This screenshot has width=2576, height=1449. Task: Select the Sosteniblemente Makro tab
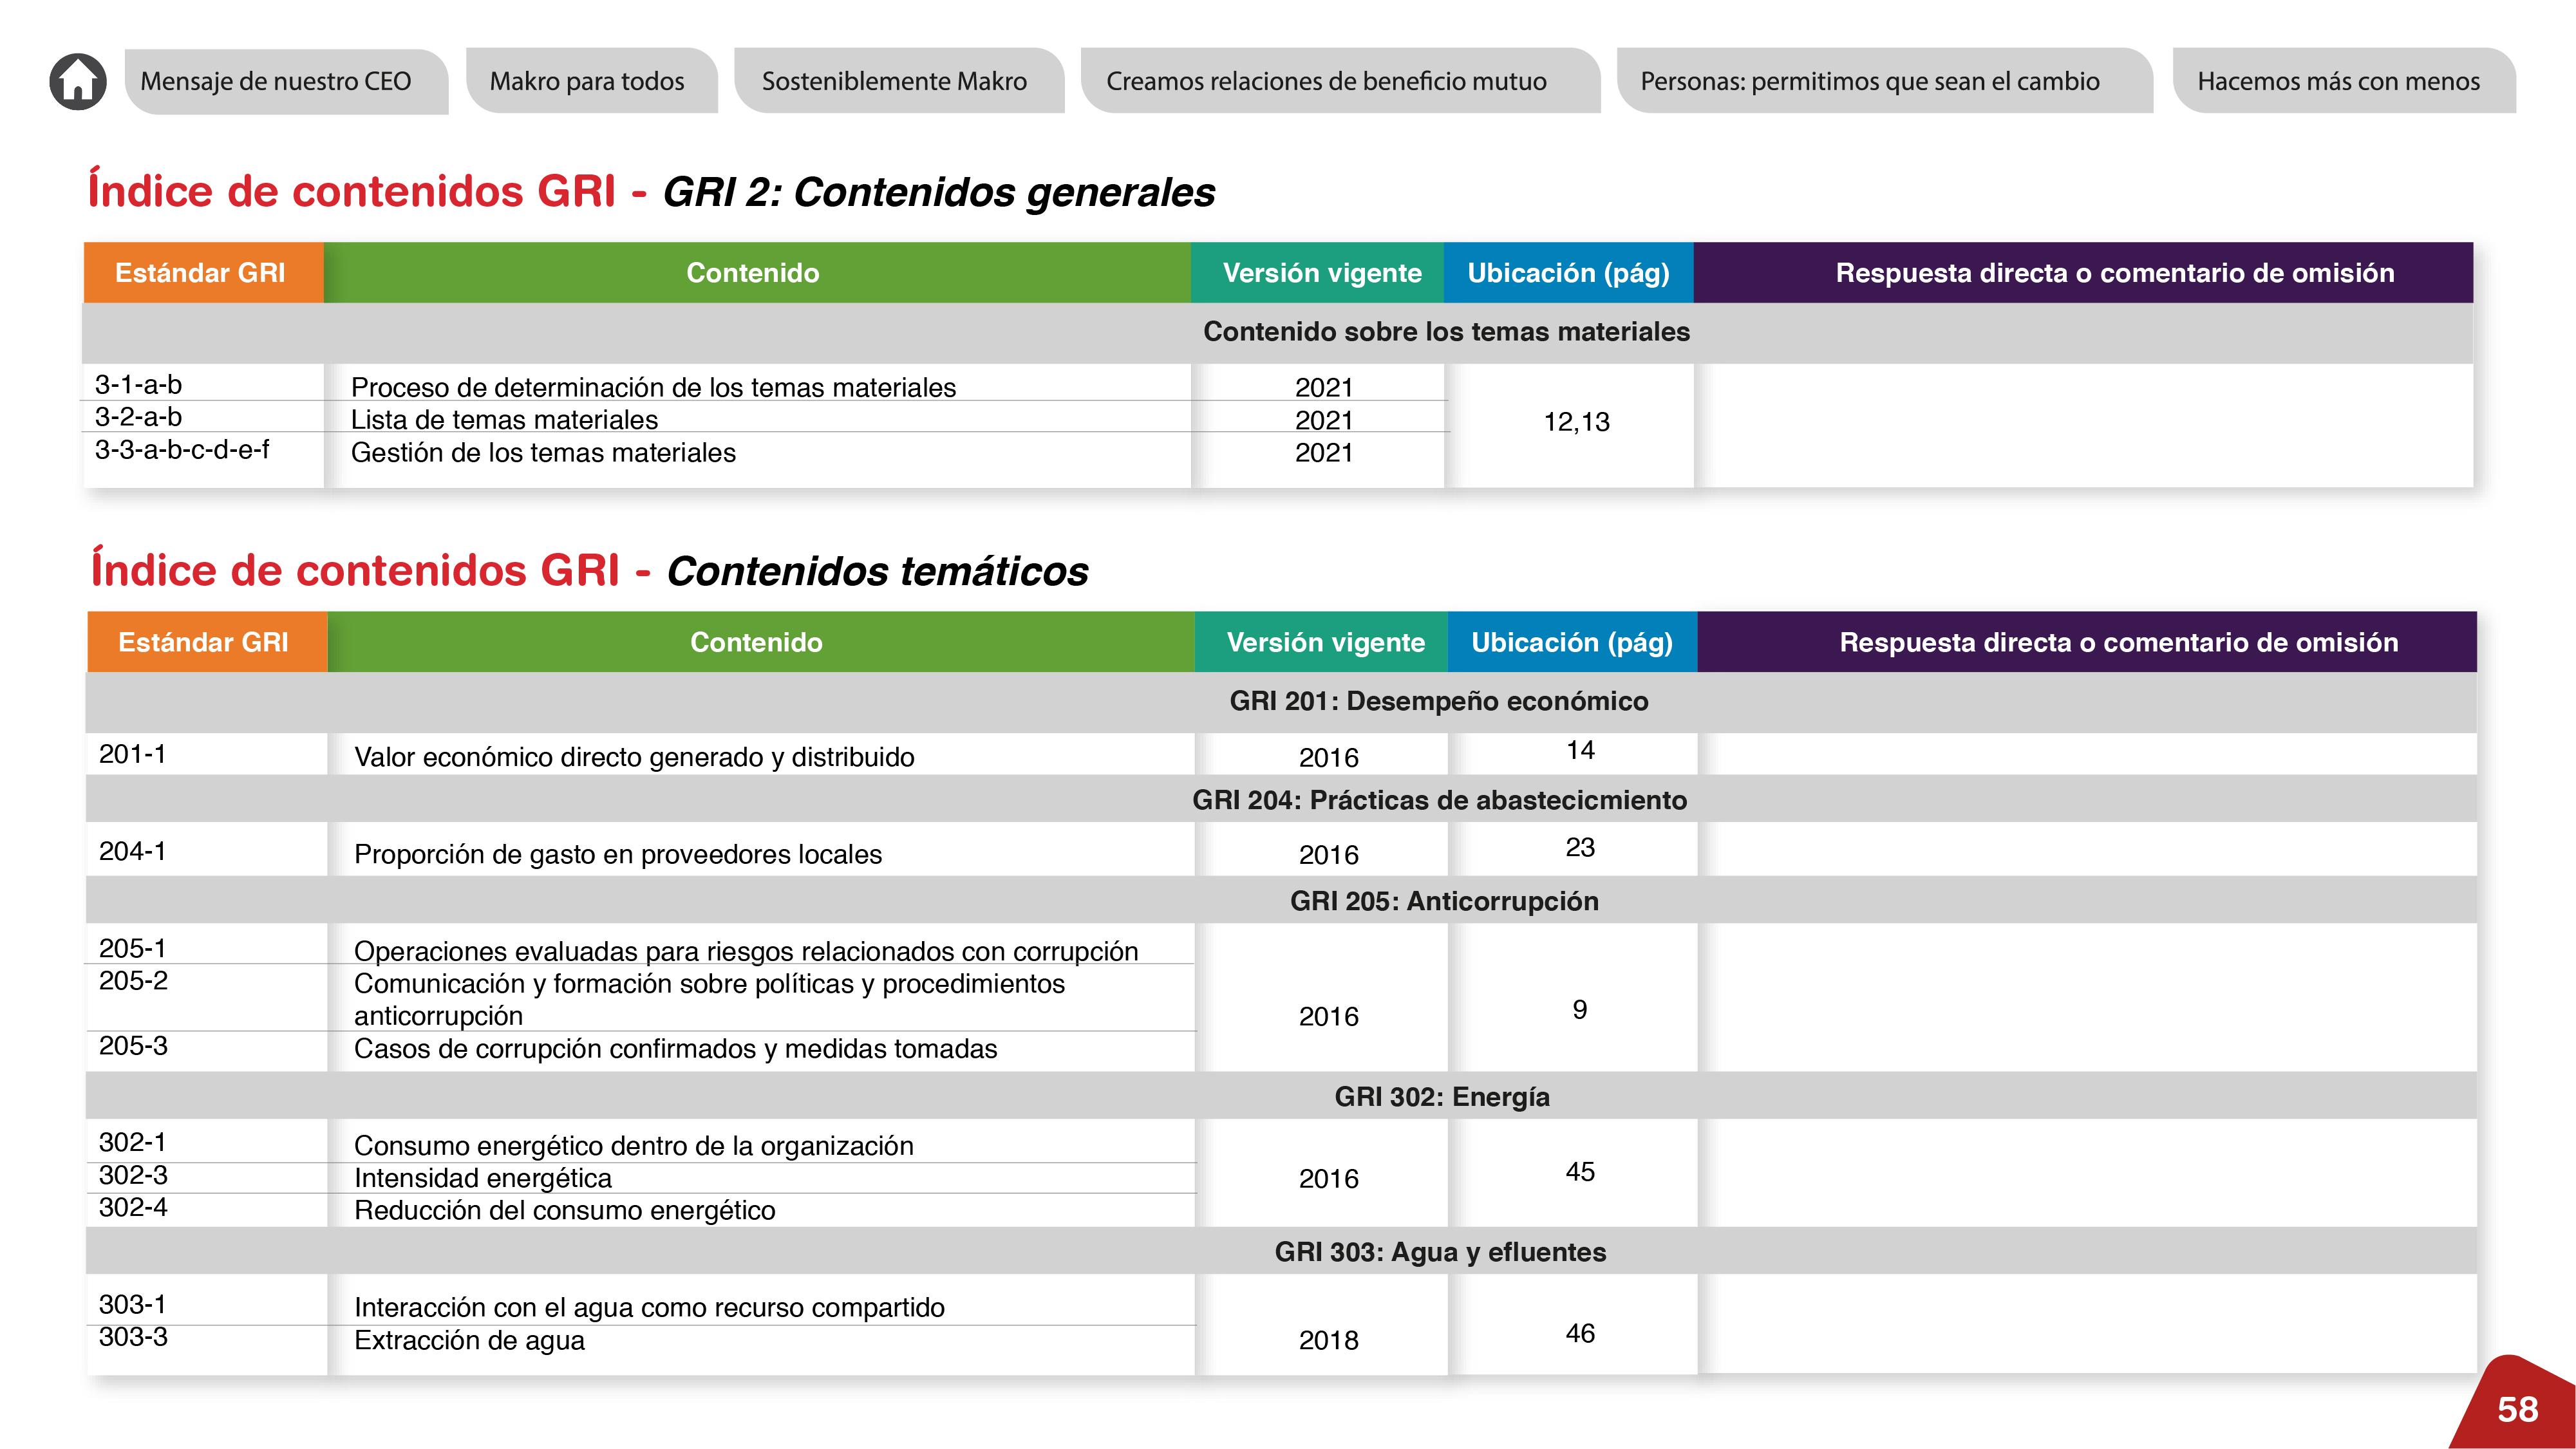click(894, 81)
